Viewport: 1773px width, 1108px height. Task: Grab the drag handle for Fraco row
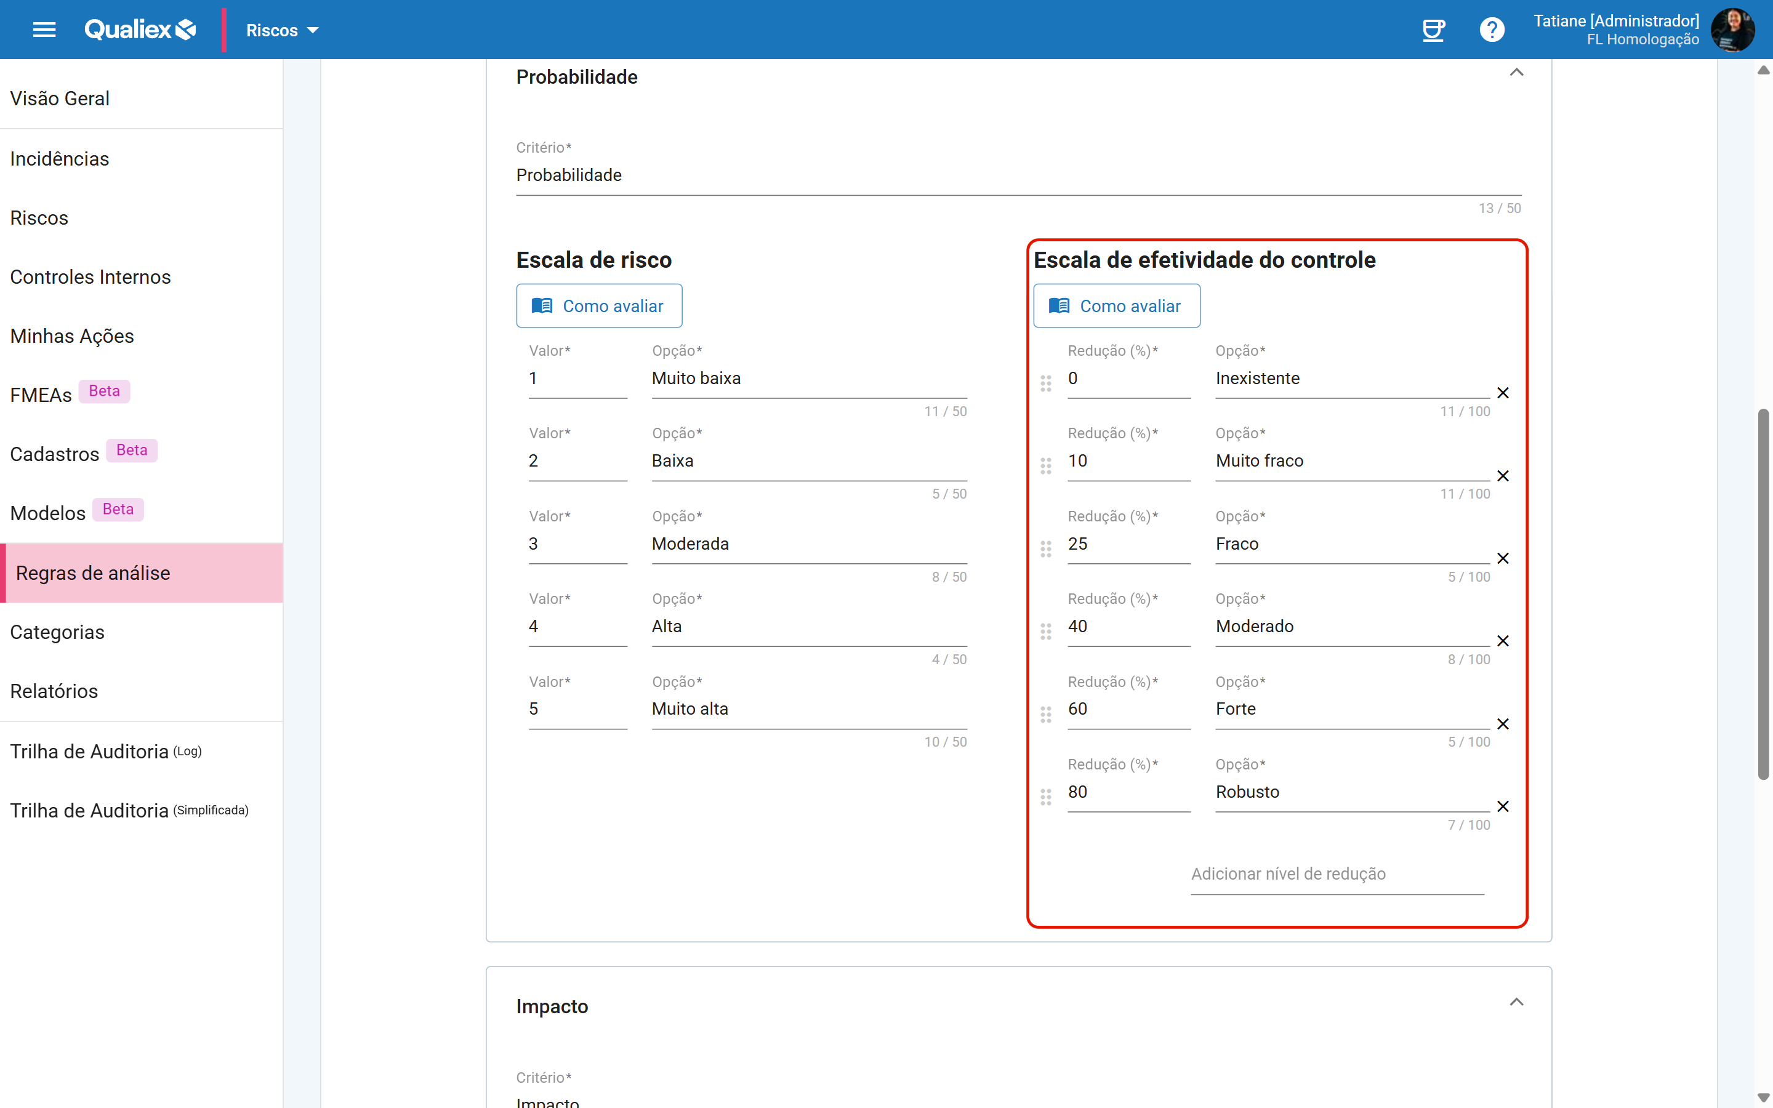pyautogui.click(x=1045, y=549)
